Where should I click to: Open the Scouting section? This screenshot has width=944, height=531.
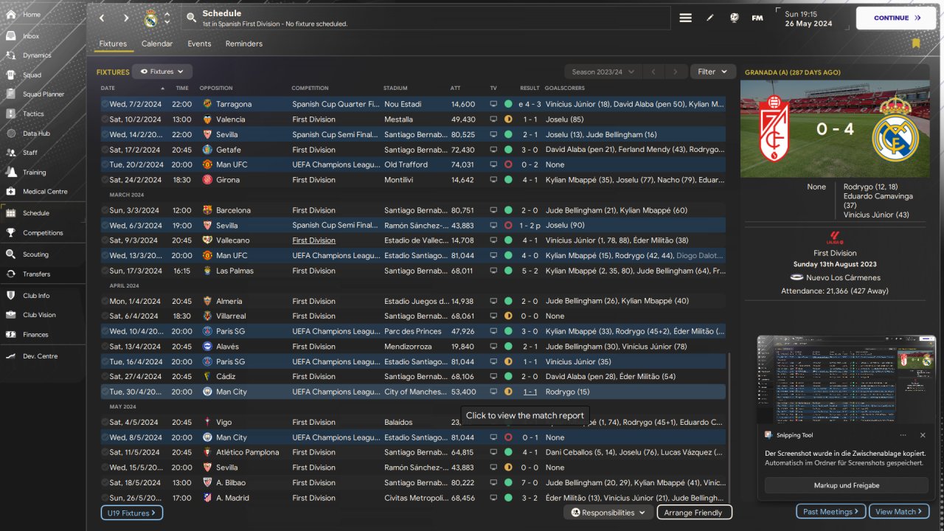click(43, 254)
